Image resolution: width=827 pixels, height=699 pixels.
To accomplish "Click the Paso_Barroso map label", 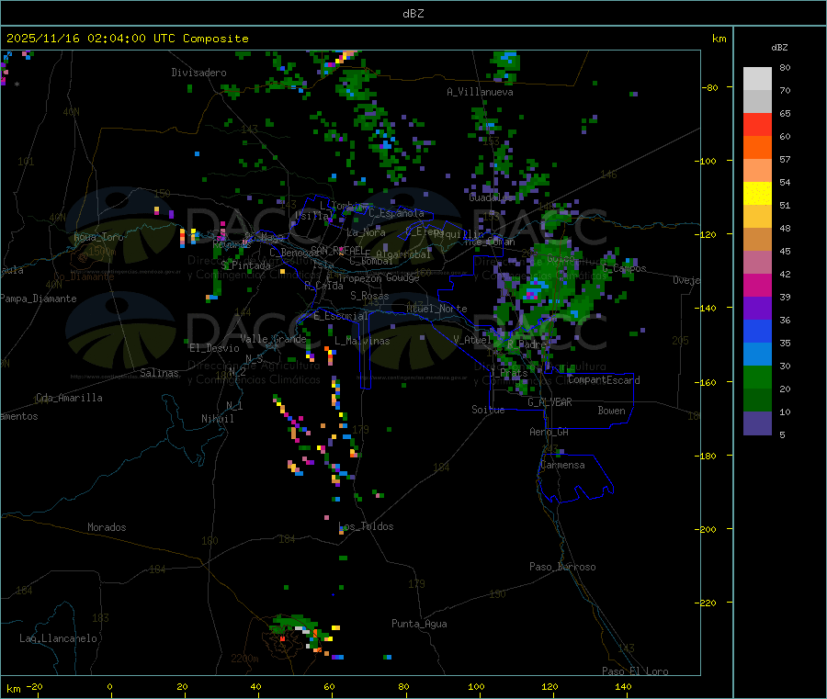I will (562, 567).
